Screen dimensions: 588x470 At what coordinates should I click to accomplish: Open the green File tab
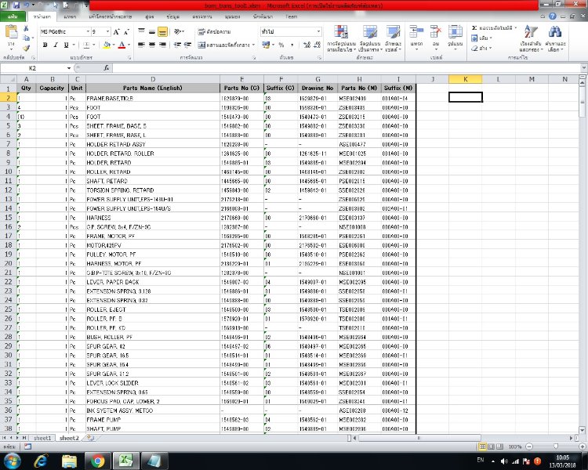[13, 16]
